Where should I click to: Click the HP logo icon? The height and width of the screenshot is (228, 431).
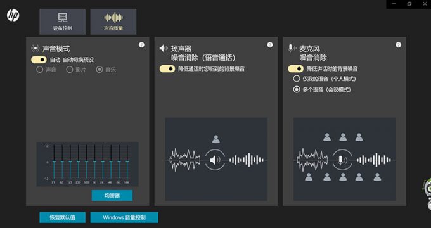[x=13, y=15]
